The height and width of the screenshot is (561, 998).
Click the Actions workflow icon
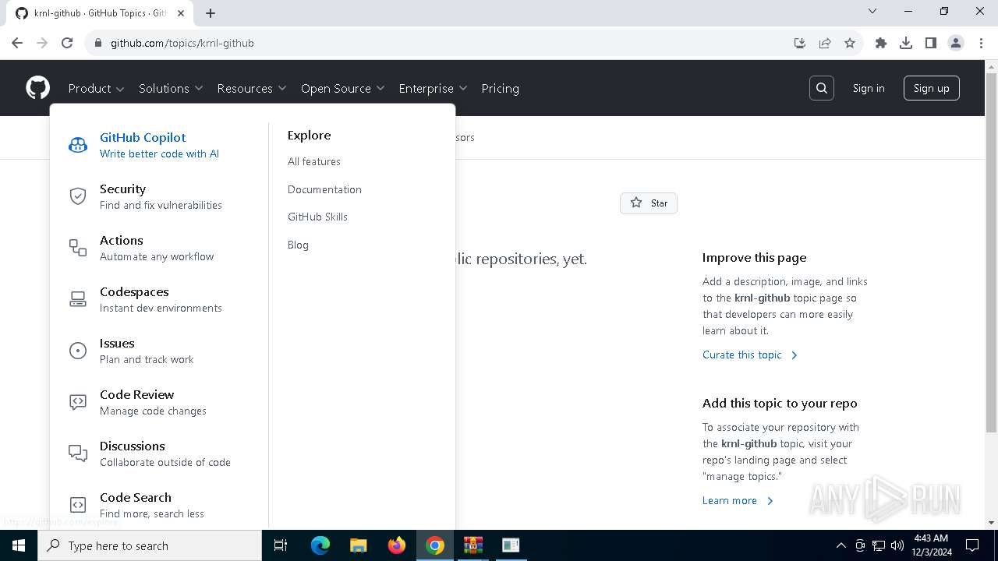point(78,248)
